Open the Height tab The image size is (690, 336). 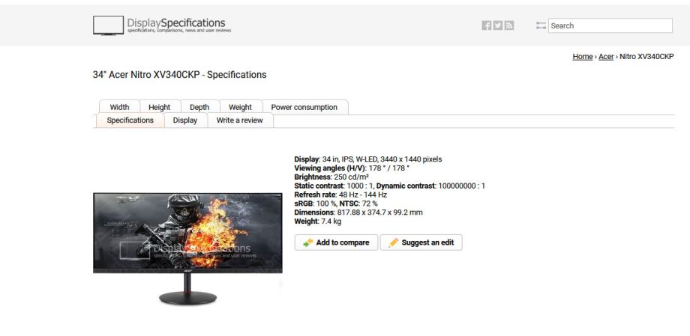point(159,107)
